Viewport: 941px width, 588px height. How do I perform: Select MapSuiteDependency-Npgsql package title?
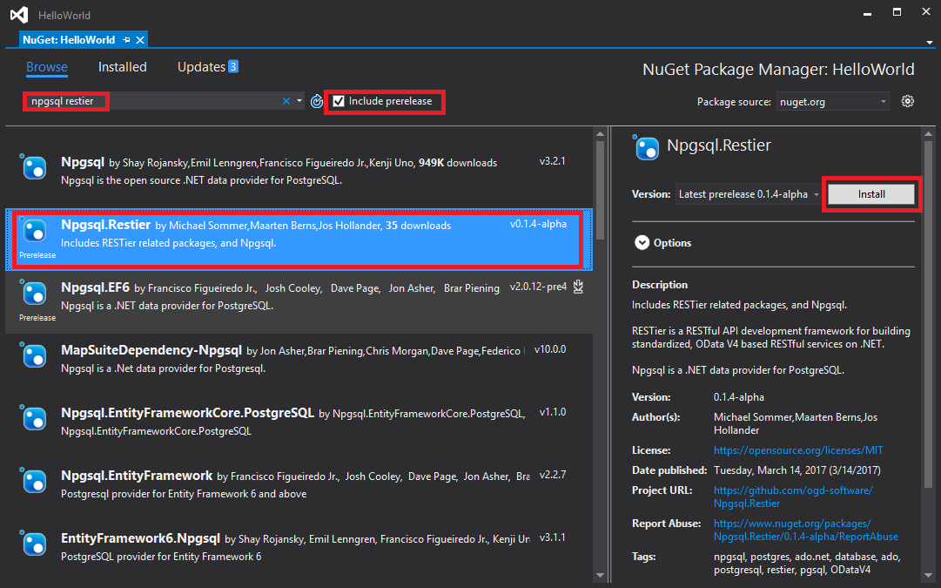151,349
